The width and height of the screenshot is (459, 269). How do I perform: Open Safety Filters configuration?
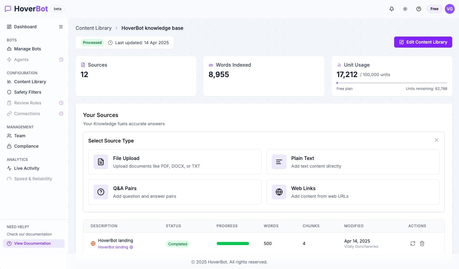[27, 92]
